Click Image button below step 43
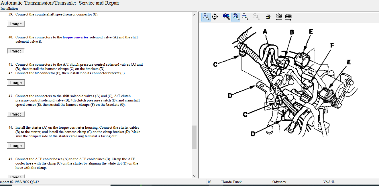Viewport: 379px width, 186px height. pos(16,114)
